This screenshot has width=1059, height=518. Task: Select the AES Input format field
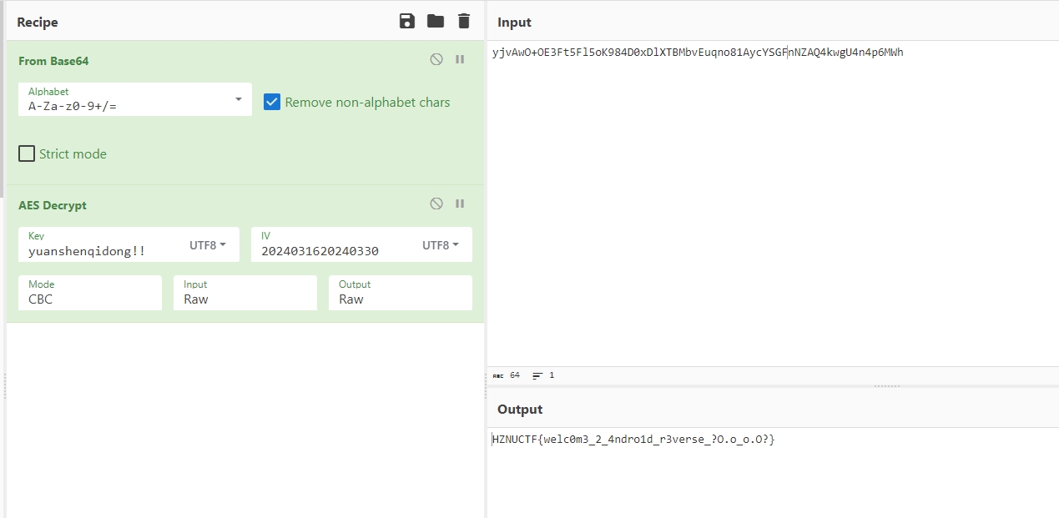[245, 293]
